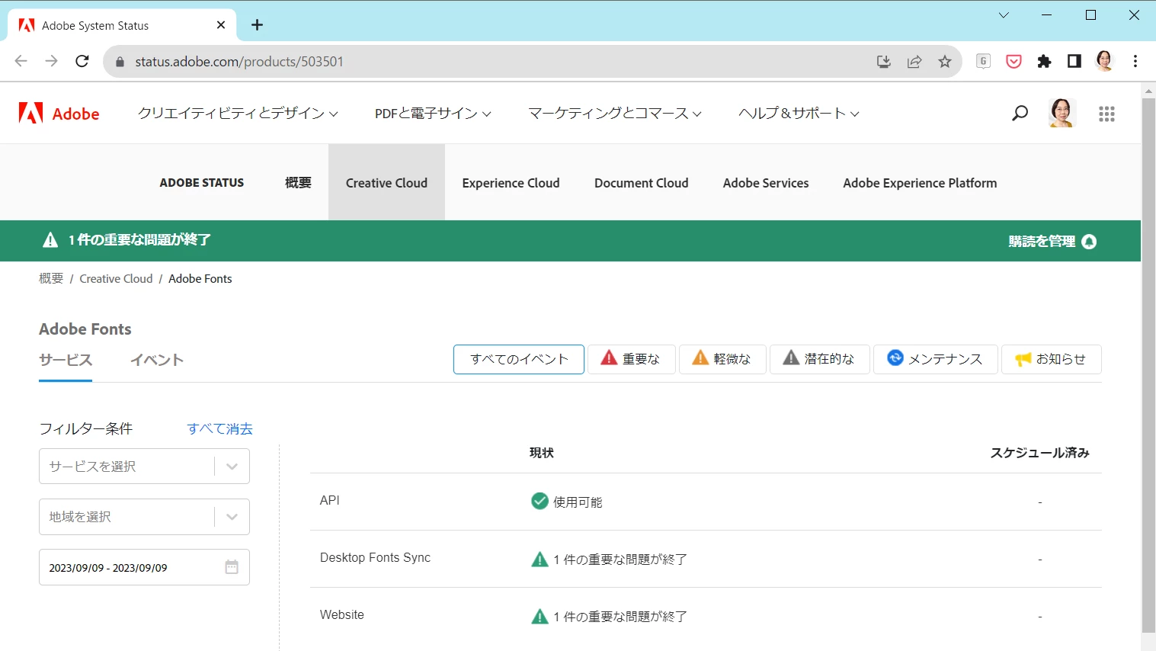This screenshot has width=1156, height=651.
Task: Open the Extensions puzzle icon
Action: click(x=1044, y=62)
